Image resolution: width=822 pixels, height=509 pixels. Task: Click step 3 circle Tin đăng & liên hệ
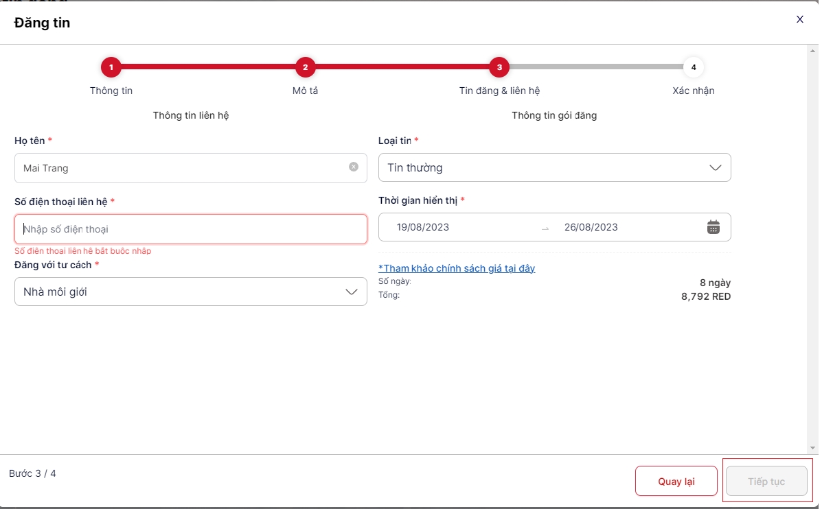point(499,67)
